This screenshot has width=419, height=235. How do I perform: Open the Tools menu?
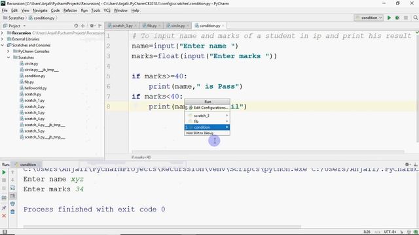point(96,10)
